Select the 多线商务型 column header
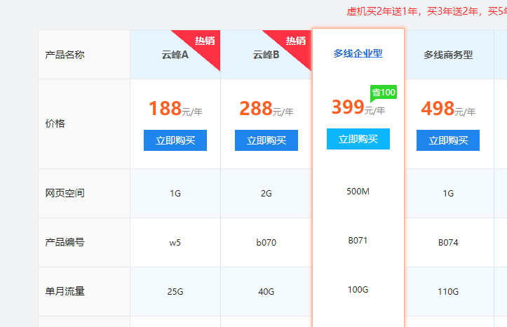Viewport: 507px width, 327px height. tap(448, 55)
